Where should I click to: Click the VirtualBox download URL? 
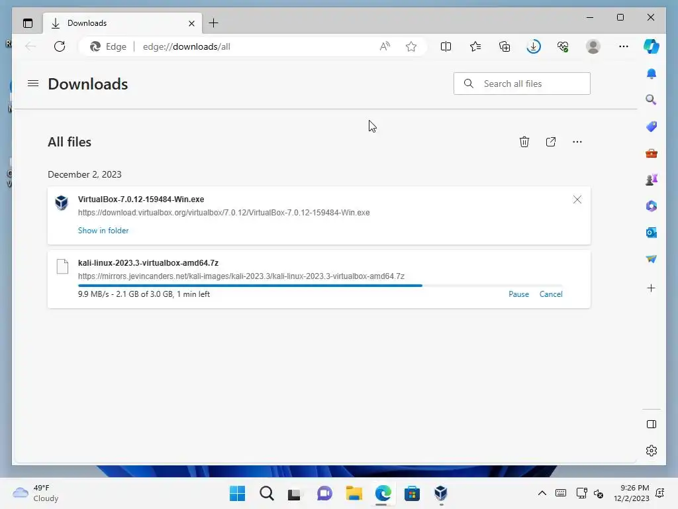(224, 213)
